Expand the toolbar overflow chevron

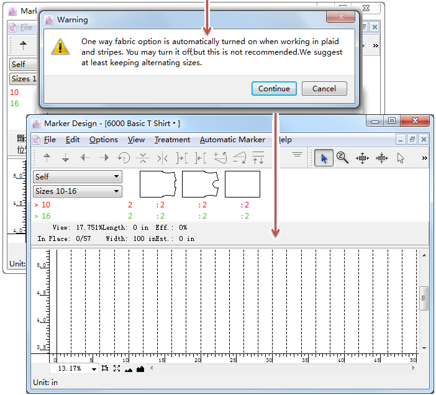[x=424, y=158]
